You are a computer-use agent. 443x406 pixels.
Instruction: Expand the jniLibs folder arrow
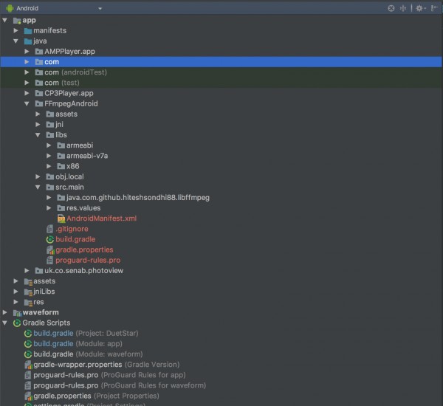click(16, 292)
